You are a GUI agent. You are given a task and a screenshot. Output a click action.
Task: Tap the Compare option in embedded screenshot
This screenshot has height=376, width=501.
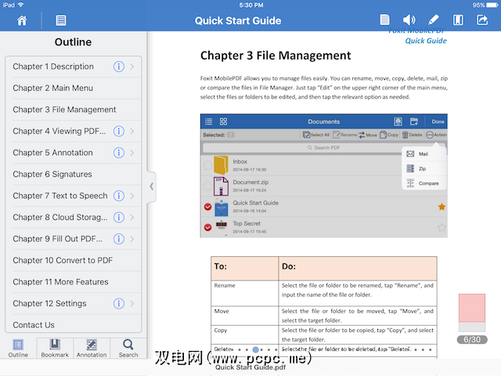[424, 183]
